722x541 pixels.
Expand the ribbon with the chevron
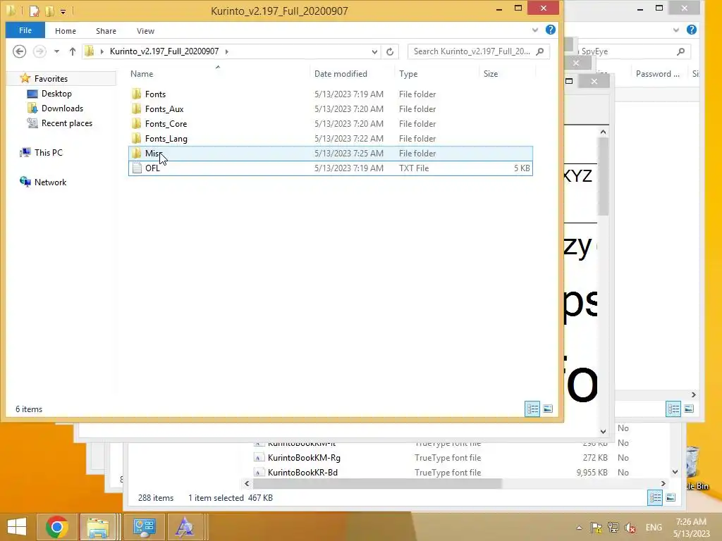point(535,30)
